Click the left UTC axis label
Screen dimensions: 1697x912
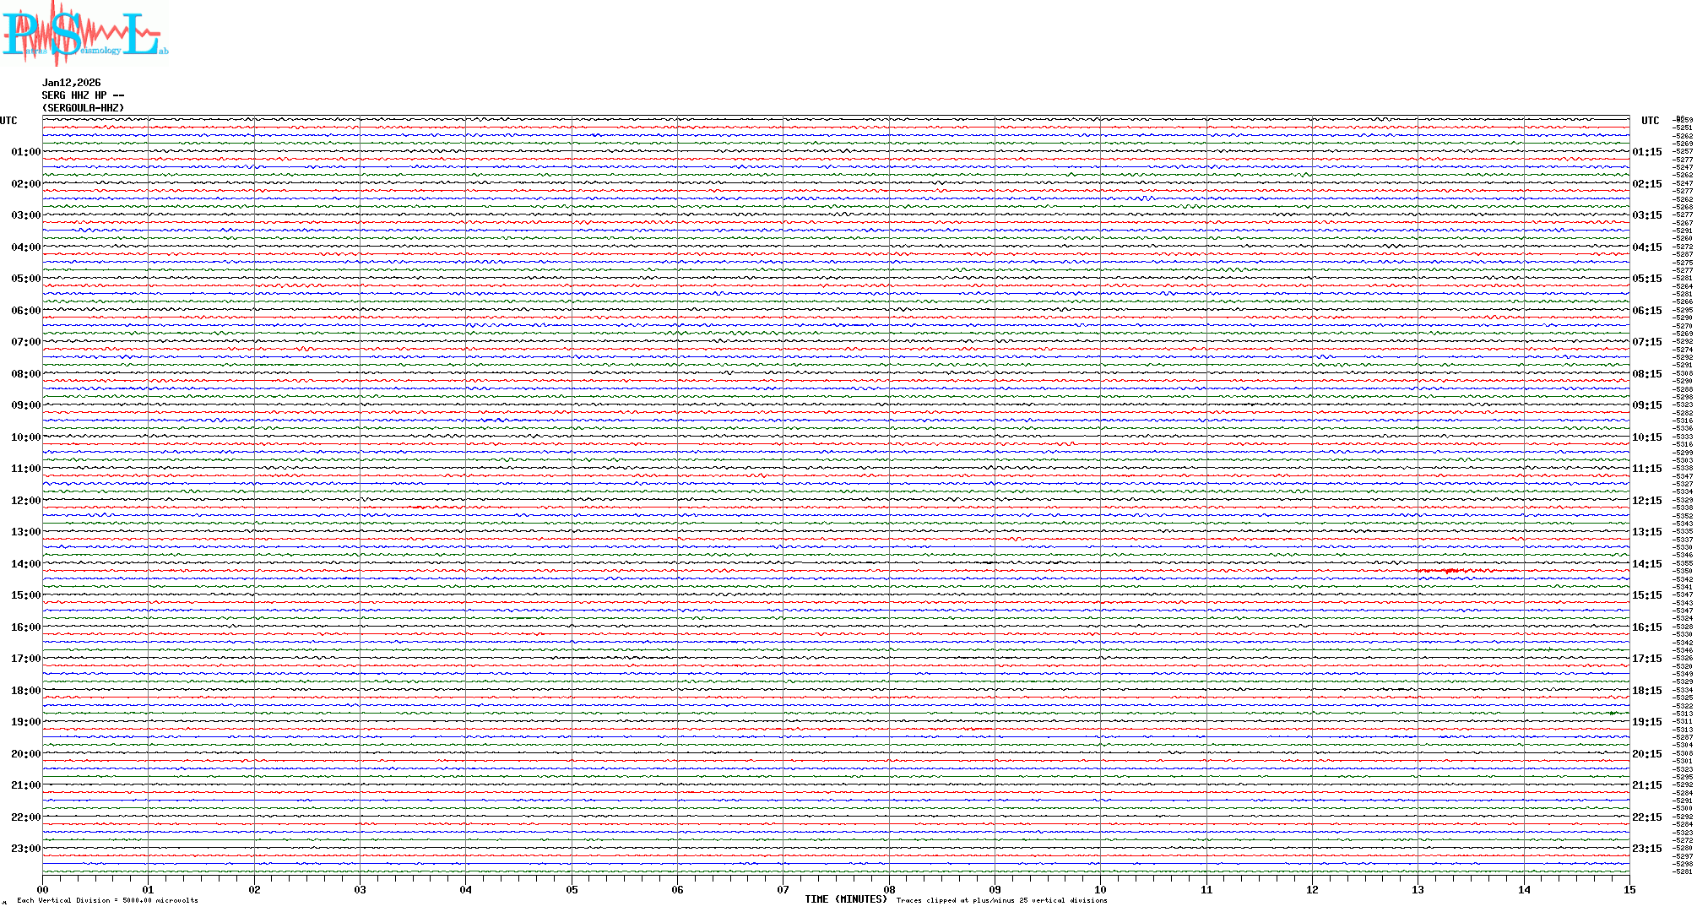[8, 121]
